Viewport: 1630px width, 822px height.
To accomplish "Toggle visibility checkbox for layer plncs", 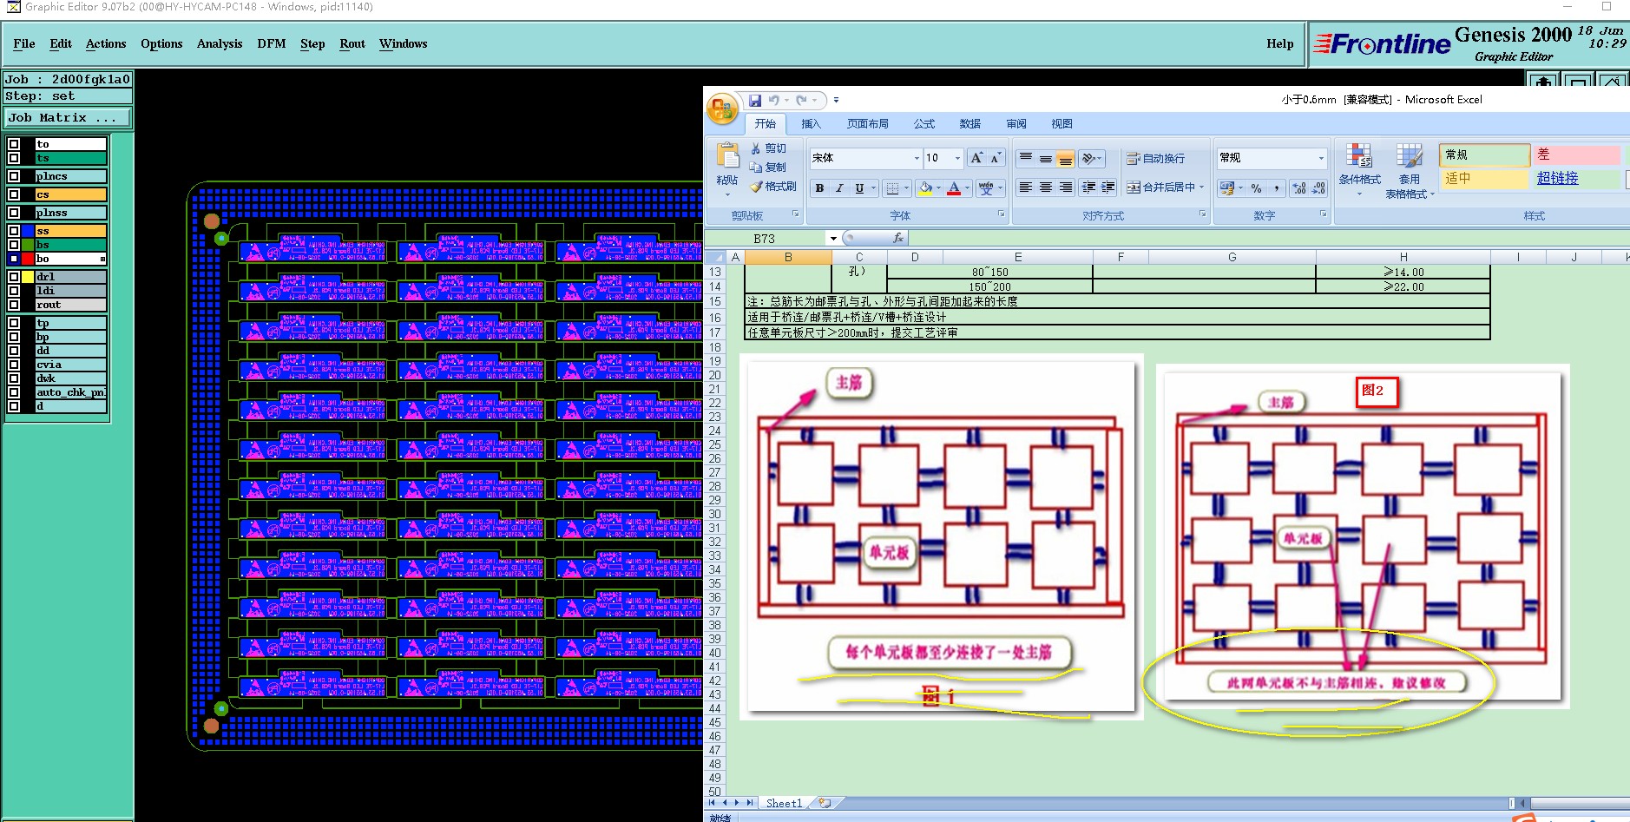I will [x=14, y=176].
